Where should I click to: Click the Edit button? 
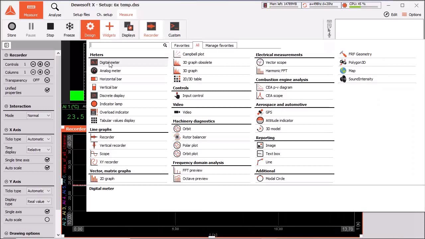point(391,15)
